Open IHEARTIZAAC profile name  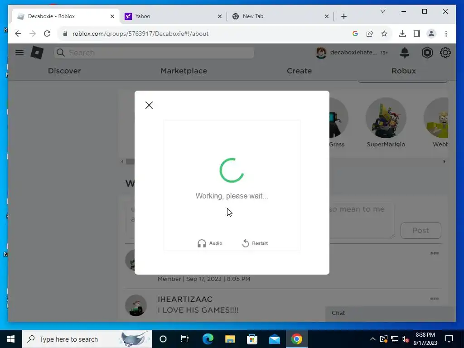coord(185,299)
